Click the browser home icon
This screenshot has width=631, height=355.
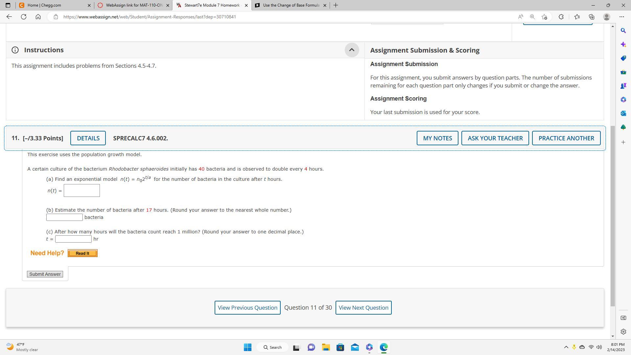pos(38,17)
